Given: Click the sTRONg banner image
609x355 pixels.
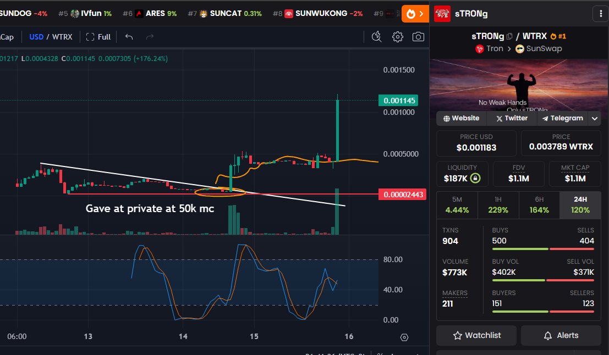Looking at the screenshot, I should click(x=519, y=85).
